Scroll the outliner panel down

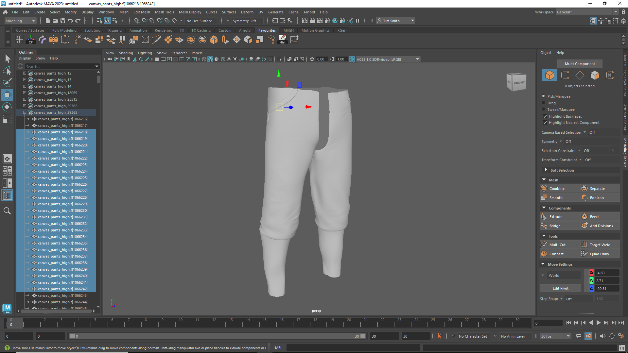(99, 308)
